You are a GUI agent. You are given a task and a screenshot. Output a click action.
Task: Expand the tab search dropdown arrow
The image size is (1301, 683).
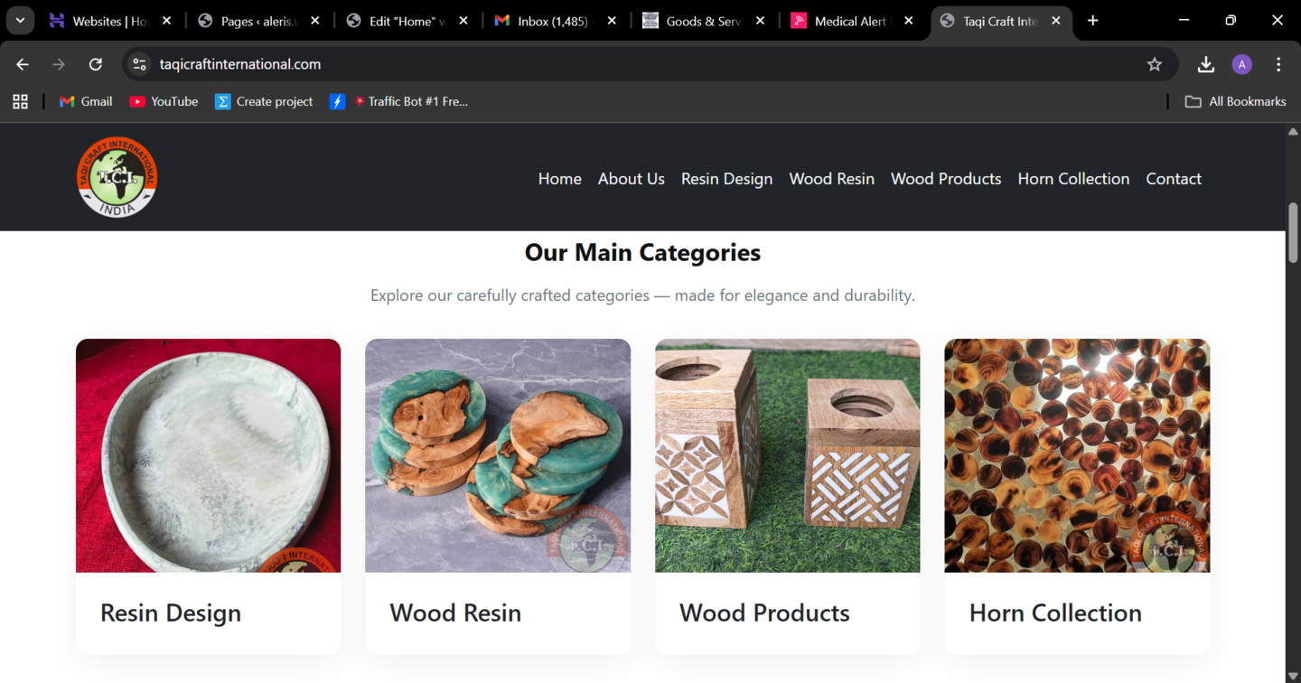tap(20, 21)
